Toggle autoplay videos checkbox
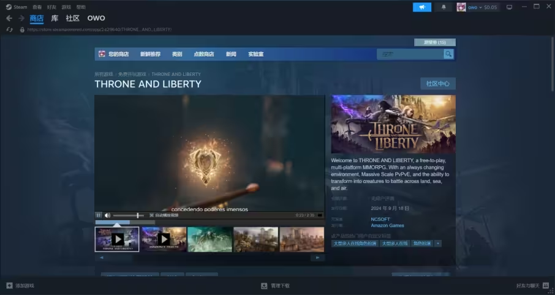Viewport: 555px width, 295px height. point(151,215)
